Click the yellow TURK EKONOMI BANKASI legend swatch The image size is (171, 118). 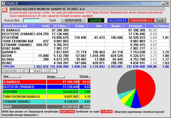coord(24,97)
